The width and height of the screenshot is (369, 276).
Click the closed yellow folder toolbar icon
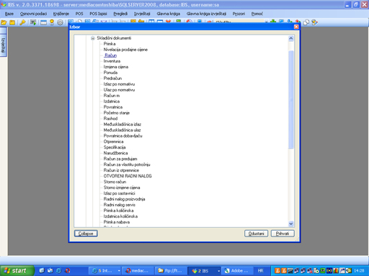12,22
